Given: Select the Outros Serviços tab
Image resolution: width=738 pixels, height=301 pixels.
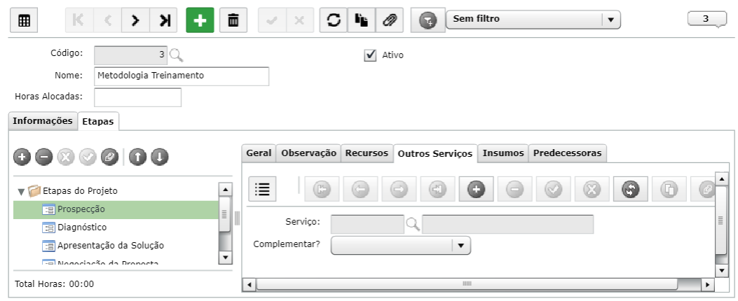Looking at the screenshot, I should point(435,153).
